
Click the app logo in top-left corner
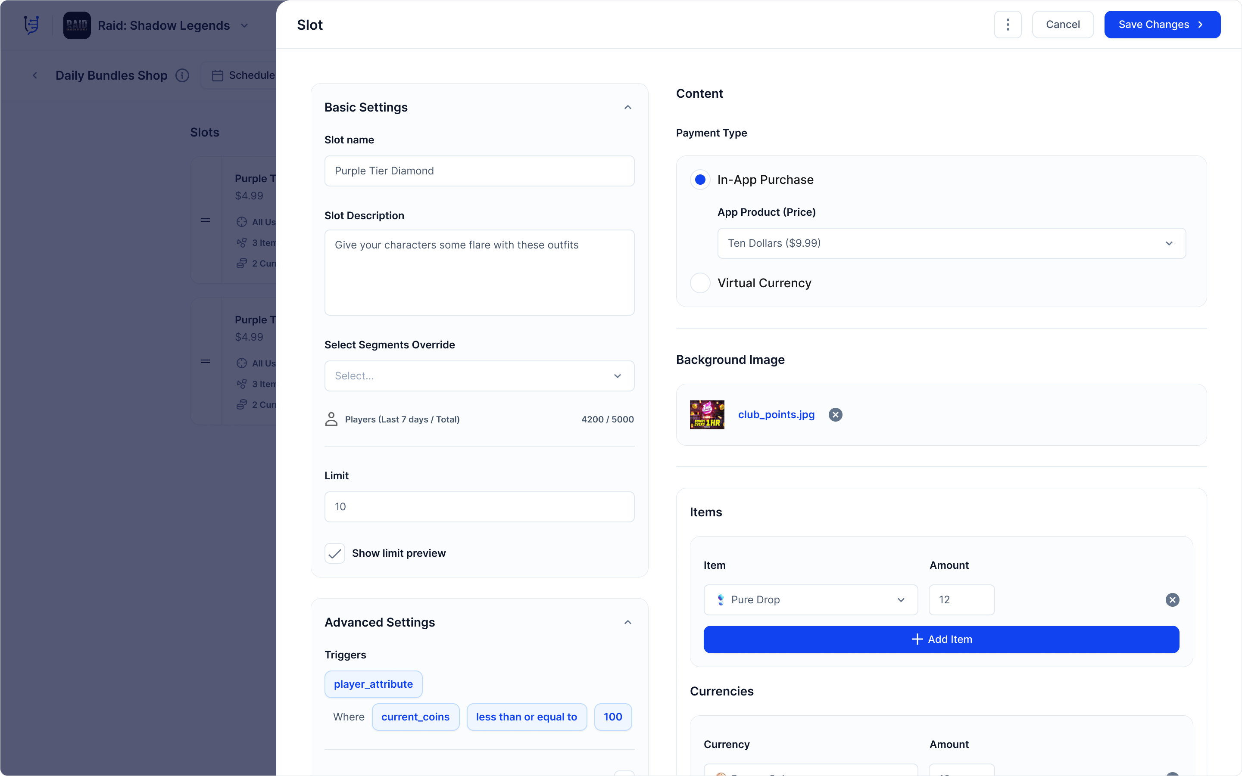pyautogui.click(x=31, y=25)
